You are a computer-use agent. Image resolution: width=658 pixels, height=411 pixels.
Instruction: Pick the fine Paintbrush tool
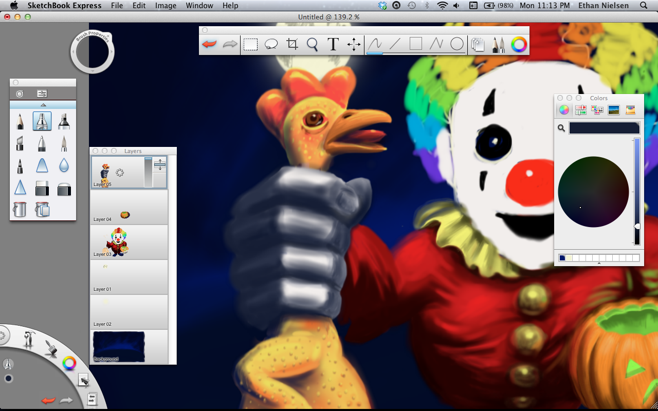64,143
